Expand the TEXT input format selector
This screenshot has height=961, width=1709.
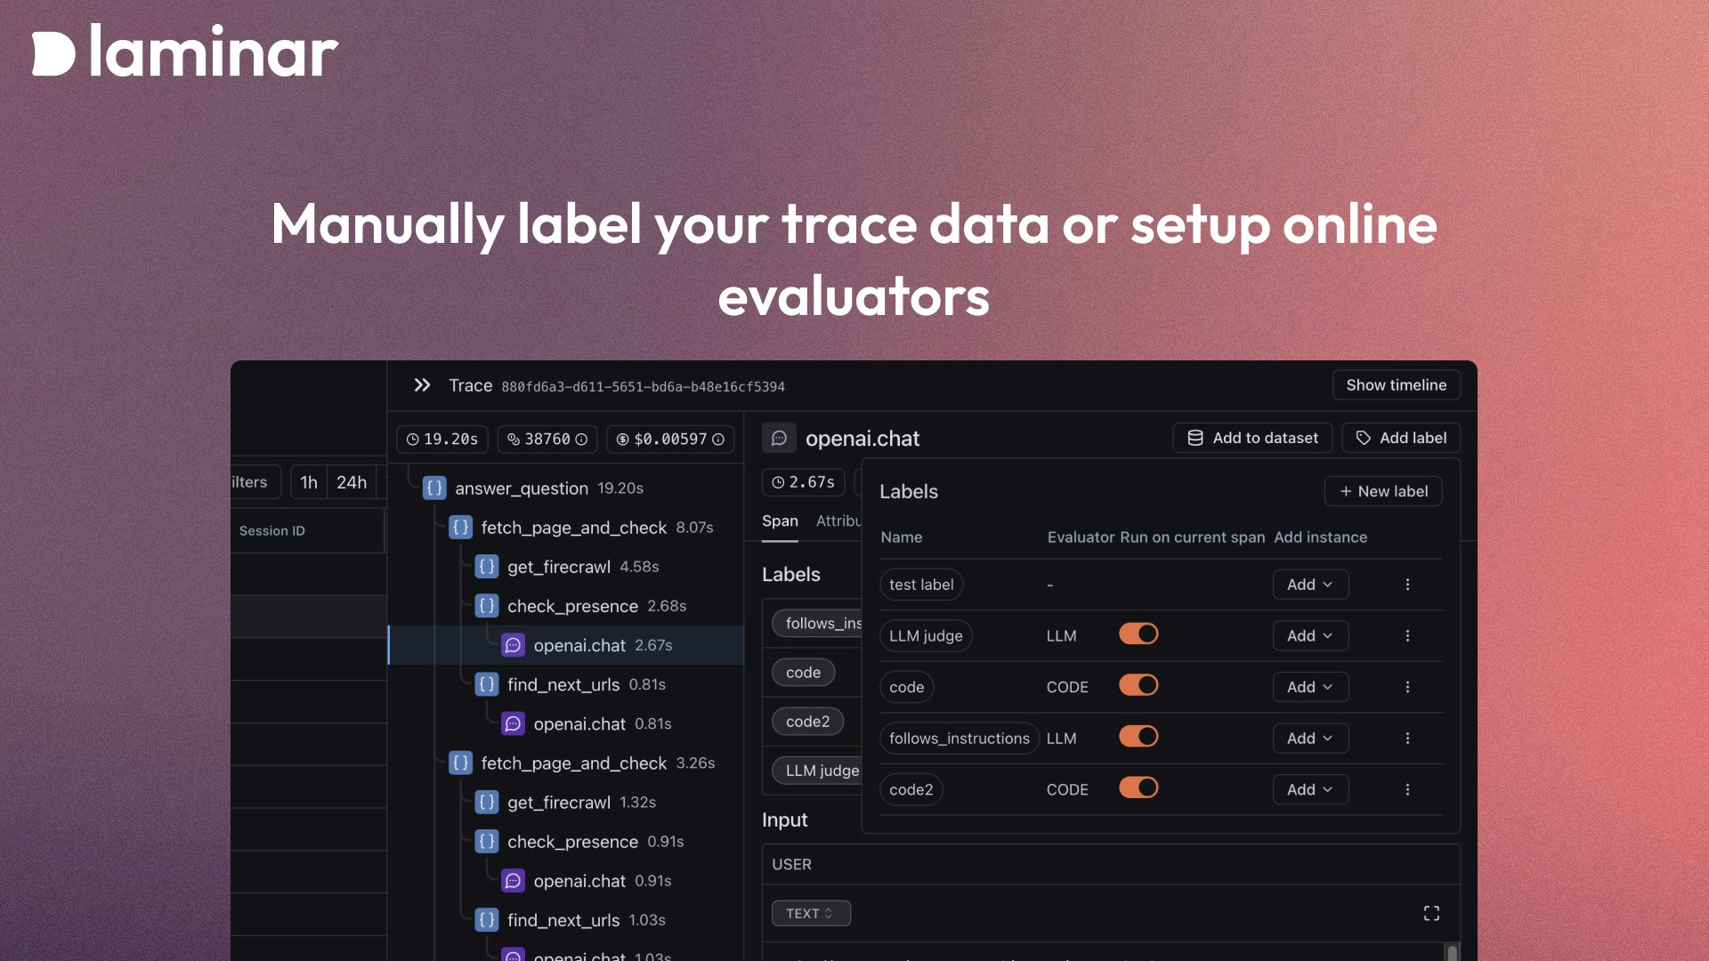coord(811,913)
